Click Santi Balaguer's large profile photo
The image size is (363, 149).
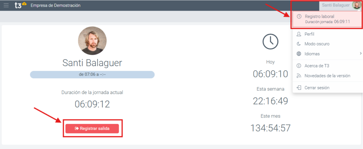(92, 41)
